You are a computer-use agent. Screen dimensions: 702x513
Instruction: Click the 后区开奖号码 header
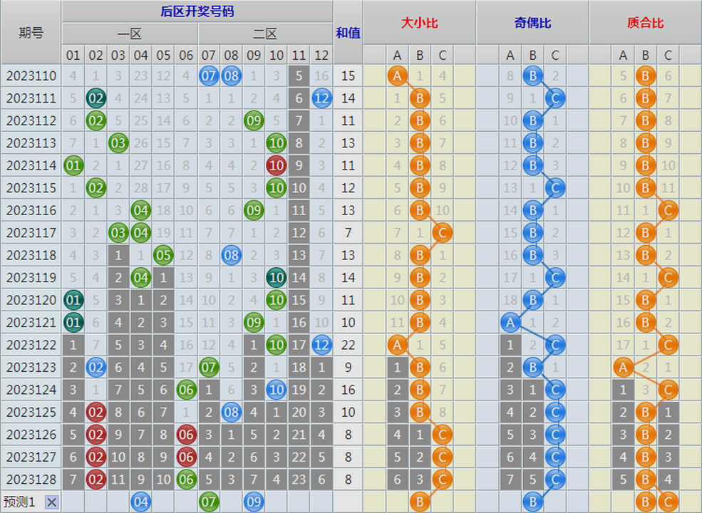pyautogui.click(x=197, y=11)
